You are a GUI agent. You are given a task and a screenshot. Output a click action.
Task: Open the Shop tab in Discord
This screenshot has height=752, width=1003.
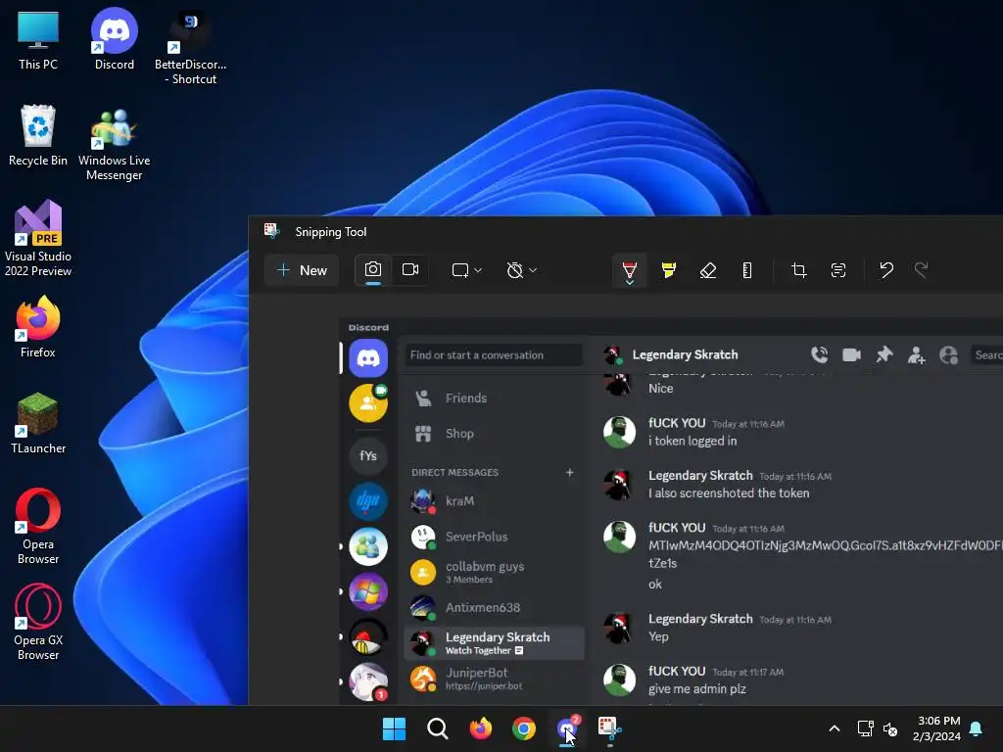(494, 434)
